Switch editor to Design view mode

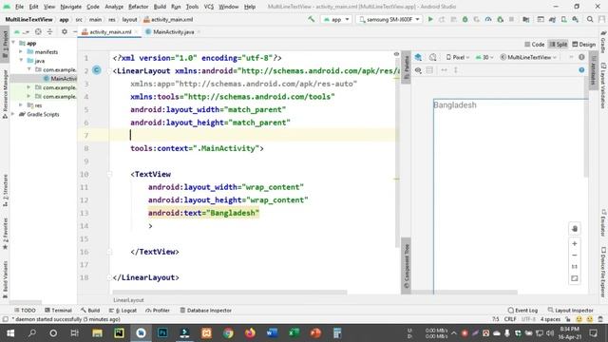[x=583, y=45]
